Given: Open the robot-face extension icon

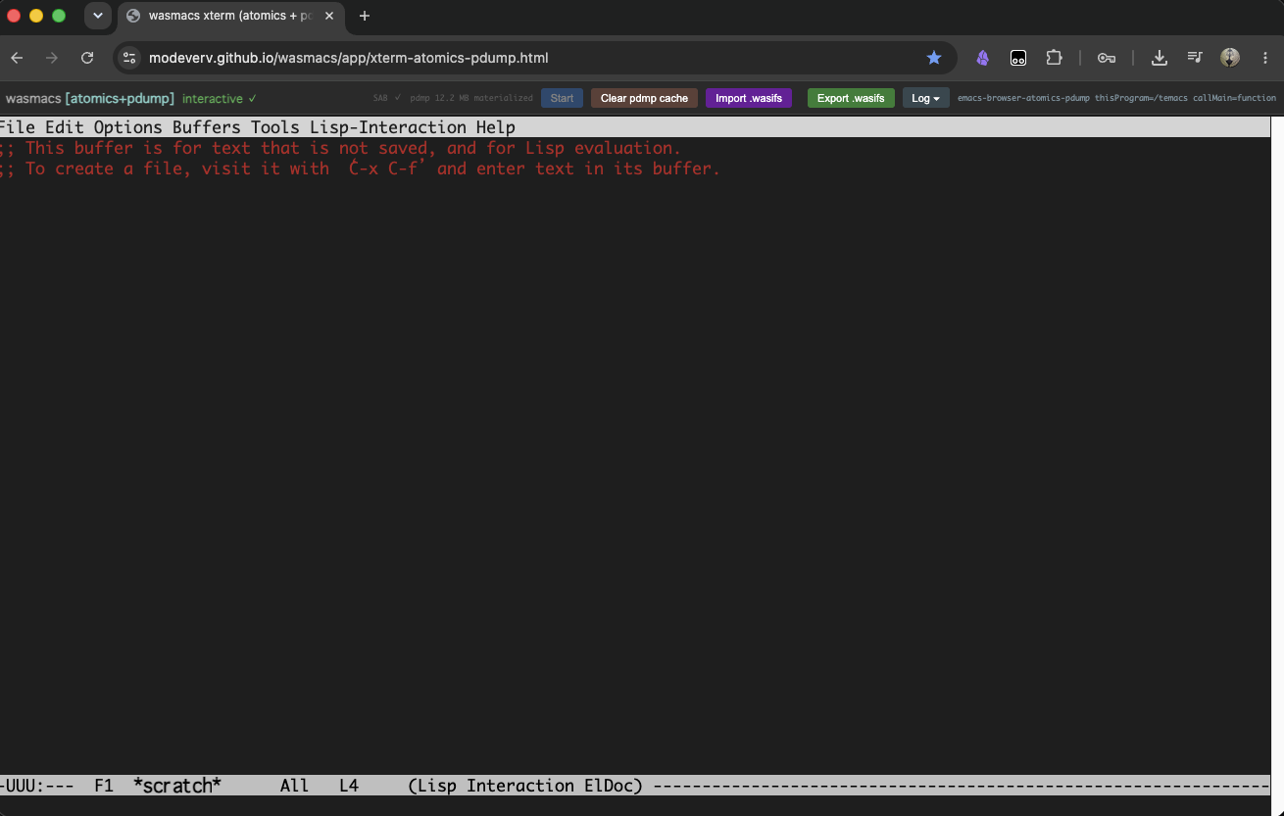Looking at the screenshot, I should point(1018,58).
